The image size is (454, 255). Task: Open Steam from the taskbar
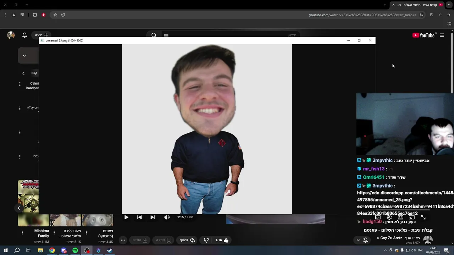click(110, 250)
